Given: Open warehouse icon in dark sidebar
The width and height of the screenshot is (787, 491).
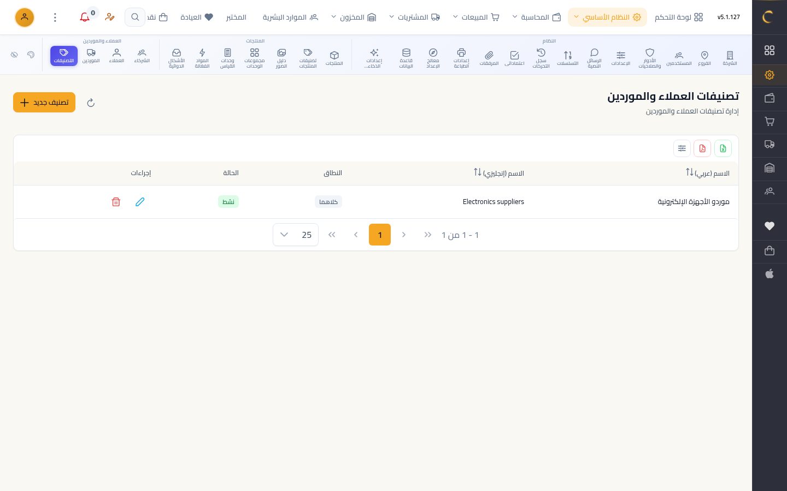Looking at the screenshot, I should (x=770, y=168).
